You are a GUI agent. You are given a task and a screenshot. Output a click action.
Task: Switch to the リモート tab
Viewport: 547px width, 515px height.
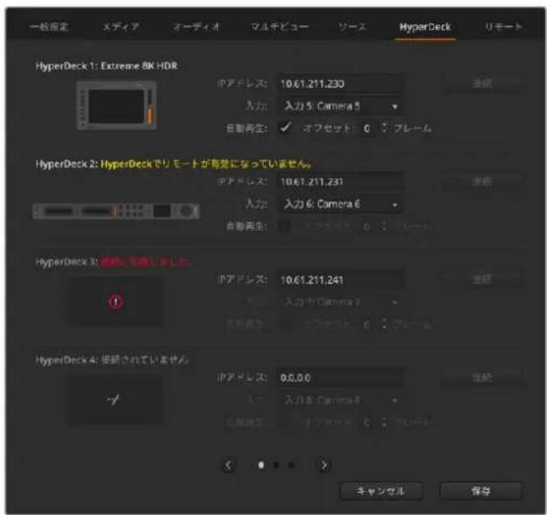pyautogui.click(x=503, y=27)
